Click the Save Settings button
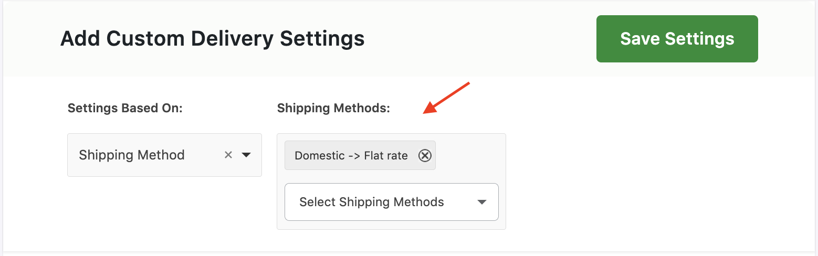 click(x=677, y=39)
